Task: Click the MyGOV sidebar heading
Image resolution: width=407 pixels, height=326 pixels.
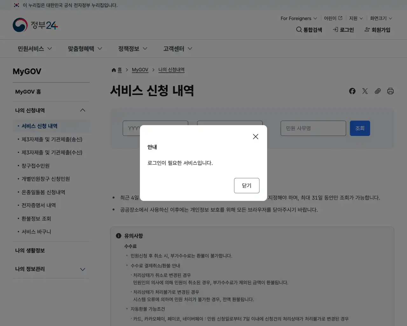Action: click(x=27, y=72)
